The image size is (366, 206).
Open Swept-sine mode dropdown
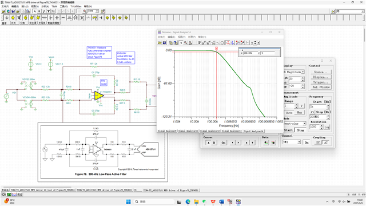tap(304, 124)
